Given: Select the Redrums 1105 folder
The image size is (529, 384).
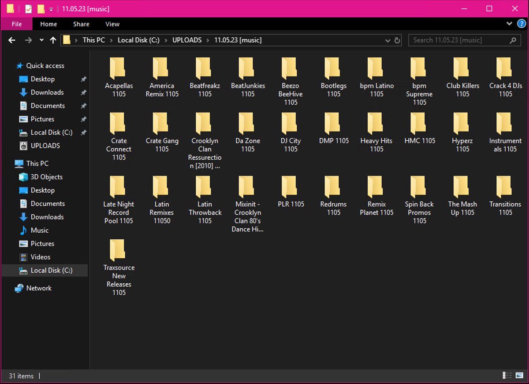Looking at the screenshot, I should click(334, 196).
